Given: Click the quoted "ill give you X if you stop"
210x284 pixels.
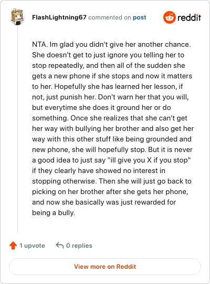Looking at the screenshot, I should (149, 160).
